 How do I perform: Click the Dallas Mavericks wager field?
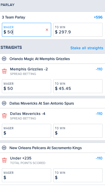click(x=26, y=131)
